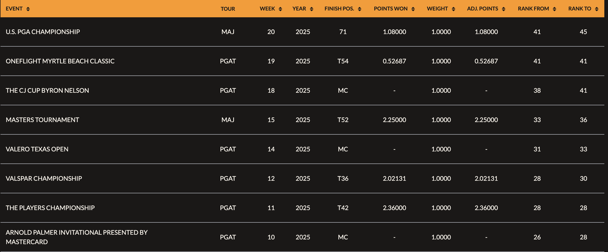This screenshot has height=252, width=608.
Task: Click finish position T54
Action: click(343, 61)
